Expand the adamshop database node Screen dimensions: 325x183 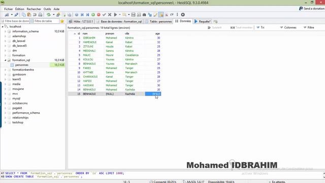6,36
